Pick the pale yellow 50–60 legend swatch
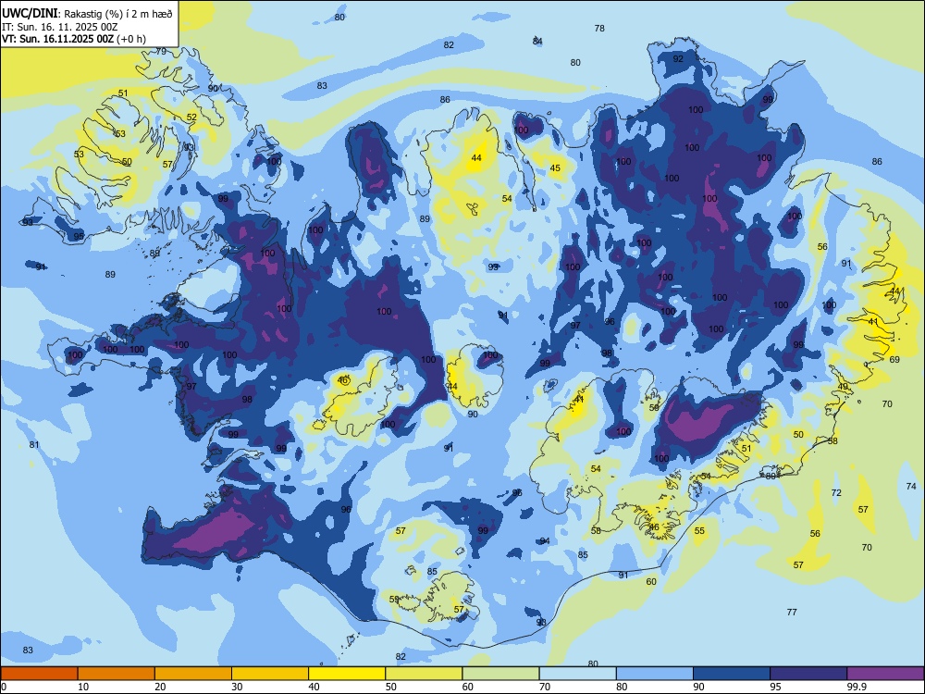925x694 pixels. (x=424, y=674)
